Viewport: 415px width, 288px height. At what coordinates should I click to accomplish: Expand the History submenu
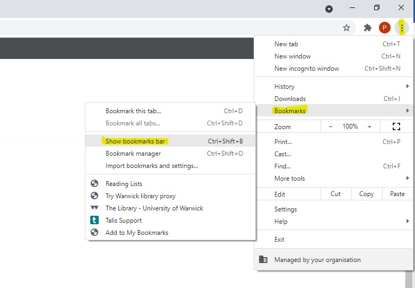click(284, 87)
